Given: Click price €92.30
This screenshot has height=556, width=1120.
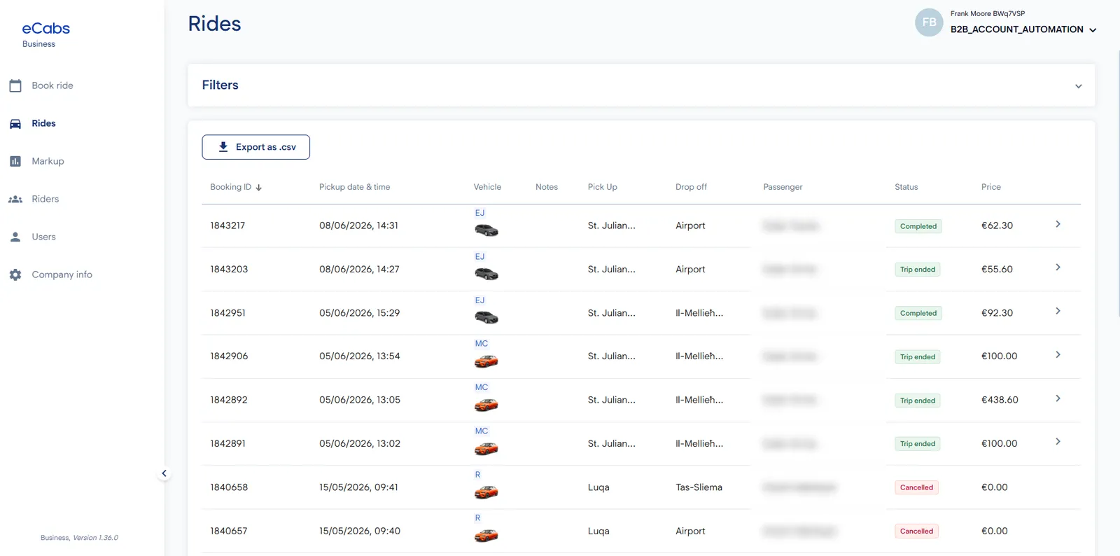Looking at the screenshot, I should tap(997, 313).
